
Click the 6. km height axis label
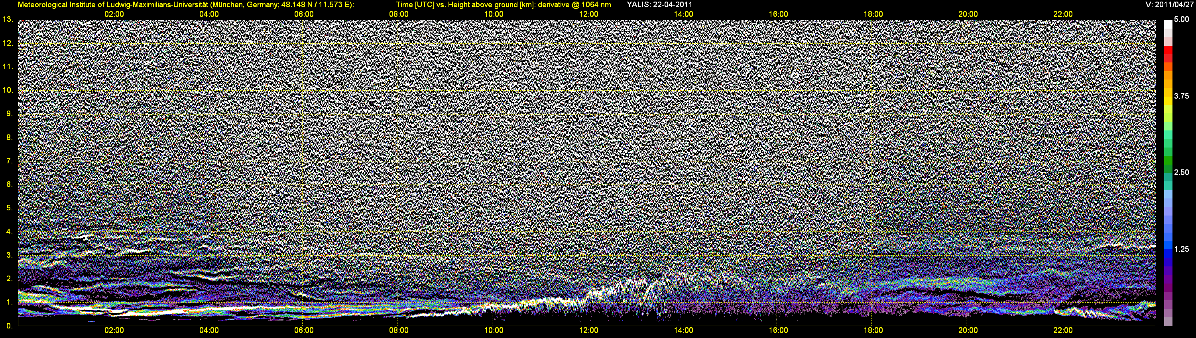[10, 184]
